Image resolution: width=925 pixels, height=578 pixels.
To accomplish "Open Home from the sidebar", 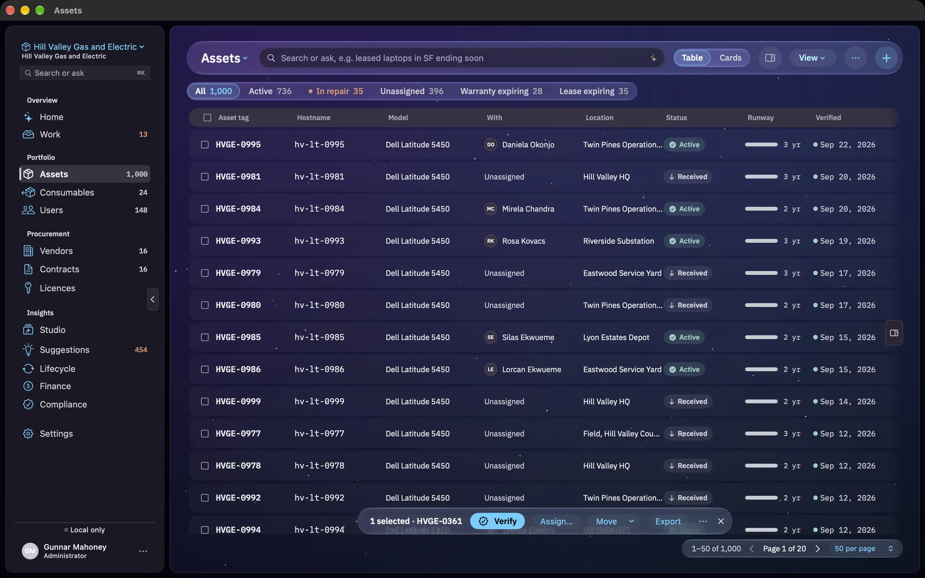I will coord(85,117).
